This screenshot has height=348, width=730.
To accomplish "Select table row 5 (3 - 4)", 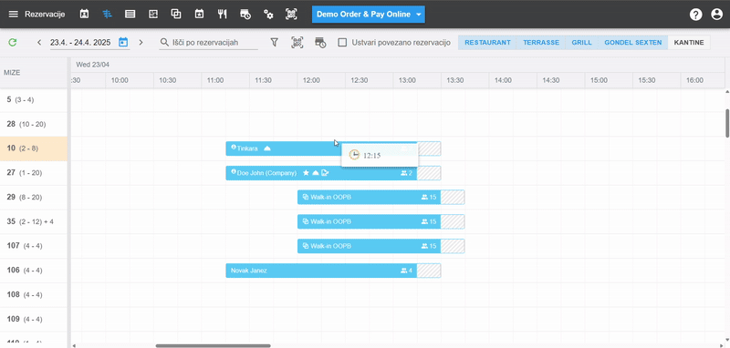I will (34, 99).
